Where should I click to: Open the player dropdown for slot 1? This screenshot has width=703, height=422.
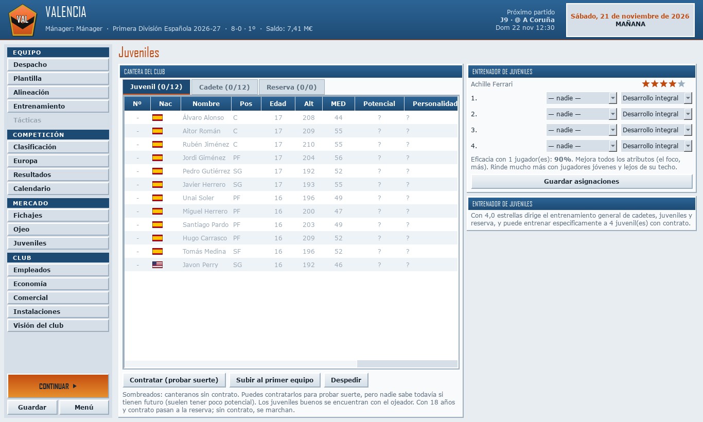click(581, 98)
